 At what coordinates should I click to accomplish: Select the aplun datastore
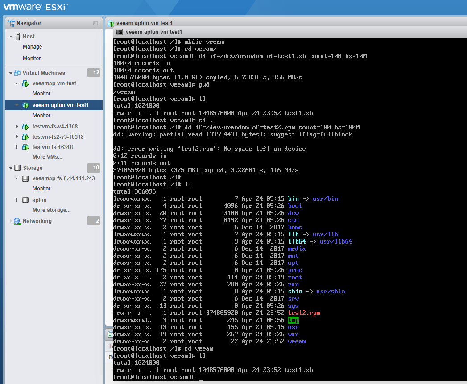click(39, 200)
